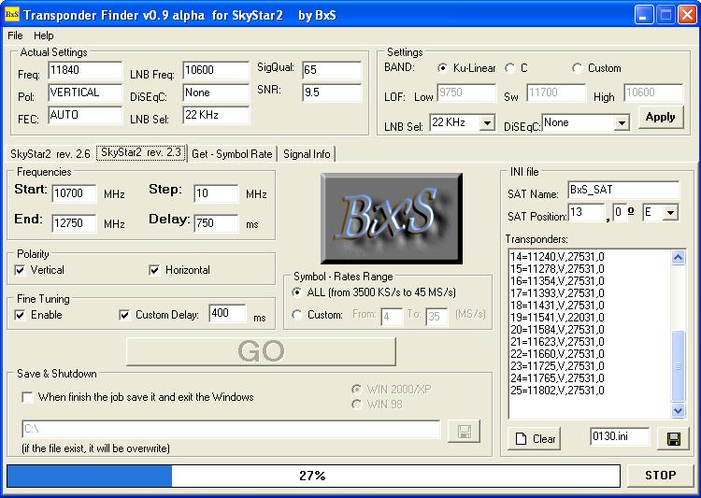
Task: Open the File menu
Action: pyautogui.click(x=15, y=36)
